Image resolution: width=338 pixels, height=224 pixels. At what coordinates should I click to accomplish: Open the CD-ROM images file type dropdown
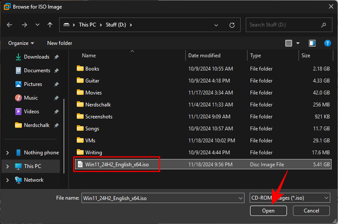(x=290, y=197)
